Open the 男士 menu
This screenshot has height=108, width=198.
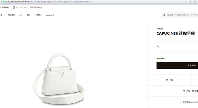click(29, 15)
